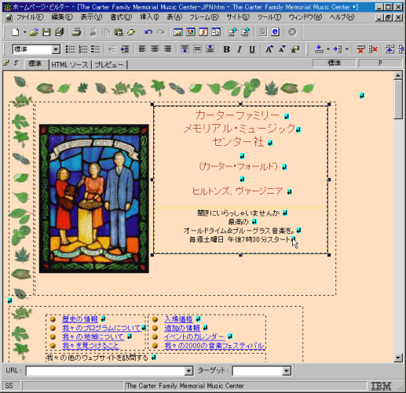
Task: Apply numbered list formatting
Action: click(82, 49)
